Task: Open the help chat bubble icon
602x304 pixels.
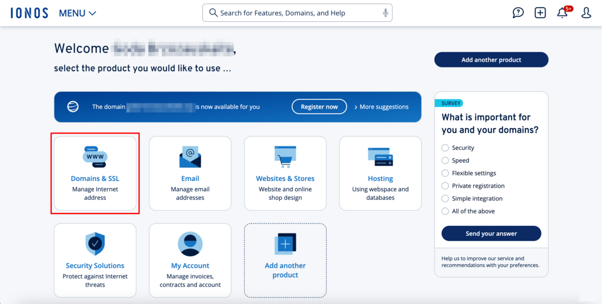Action: click(x=518, y=13)
